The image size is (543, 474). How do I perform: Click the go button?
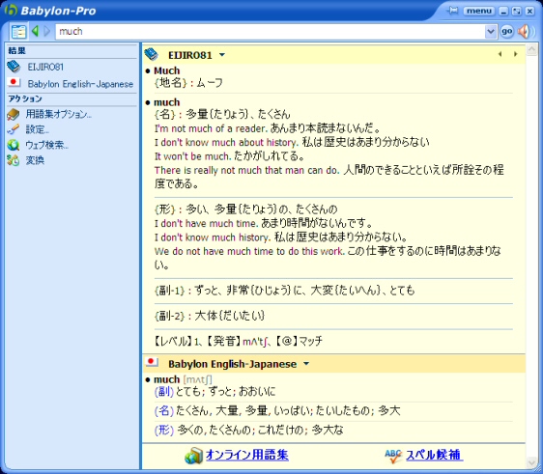point(506,32)
